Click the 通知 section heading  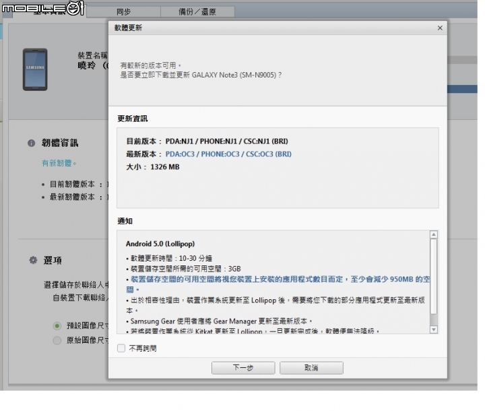(x=125, y=221)
